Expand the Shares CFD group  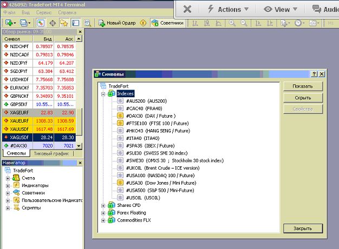[103, 206]
